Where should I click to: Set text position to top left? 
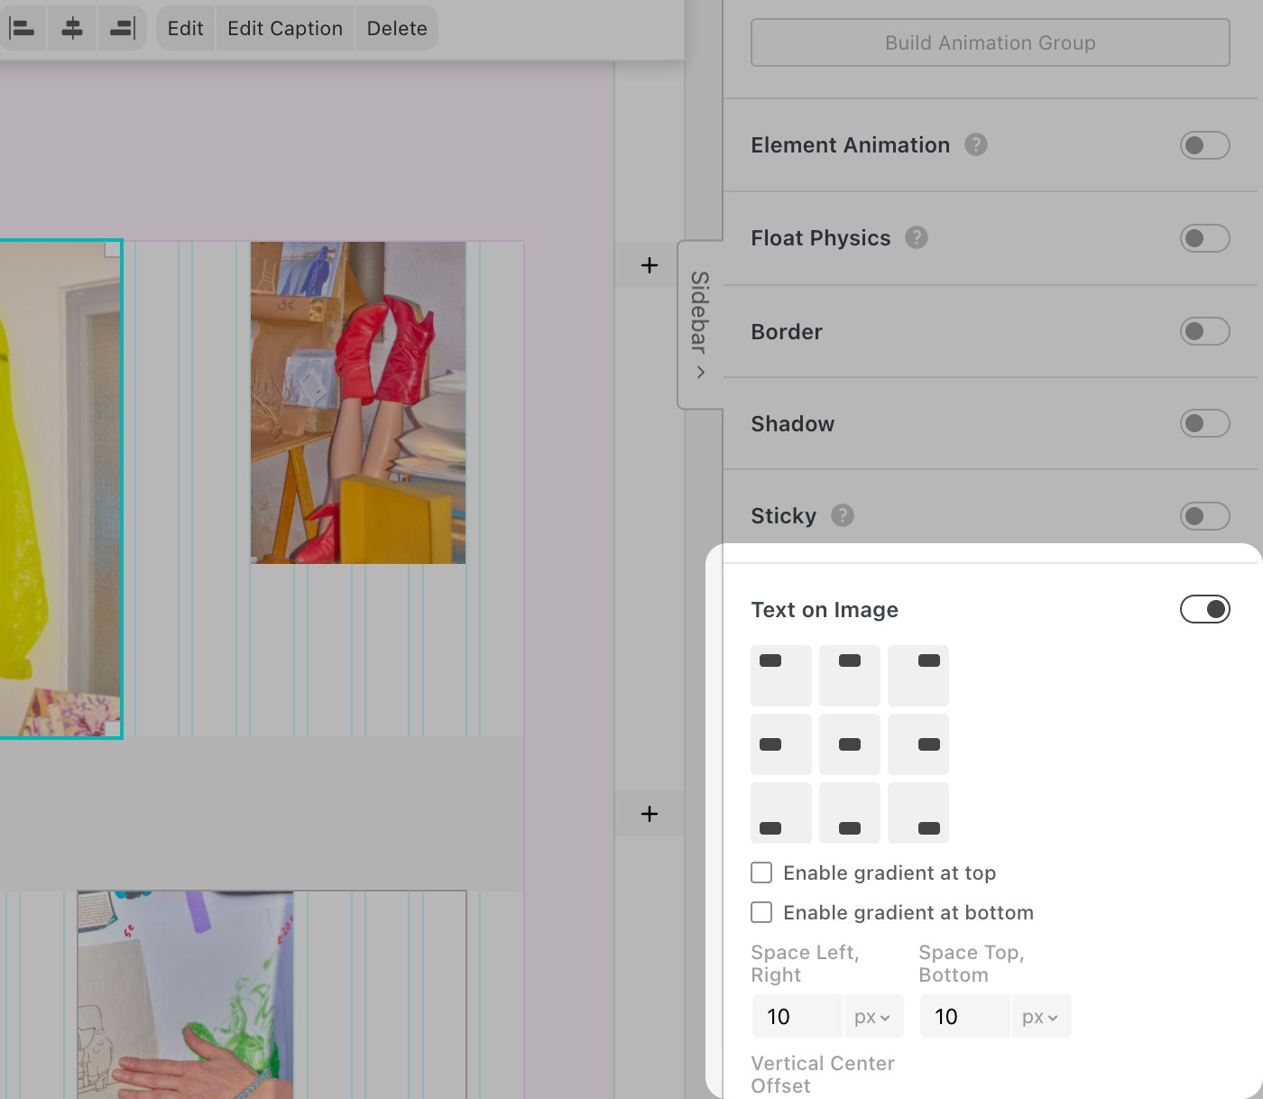coord(780,676)
